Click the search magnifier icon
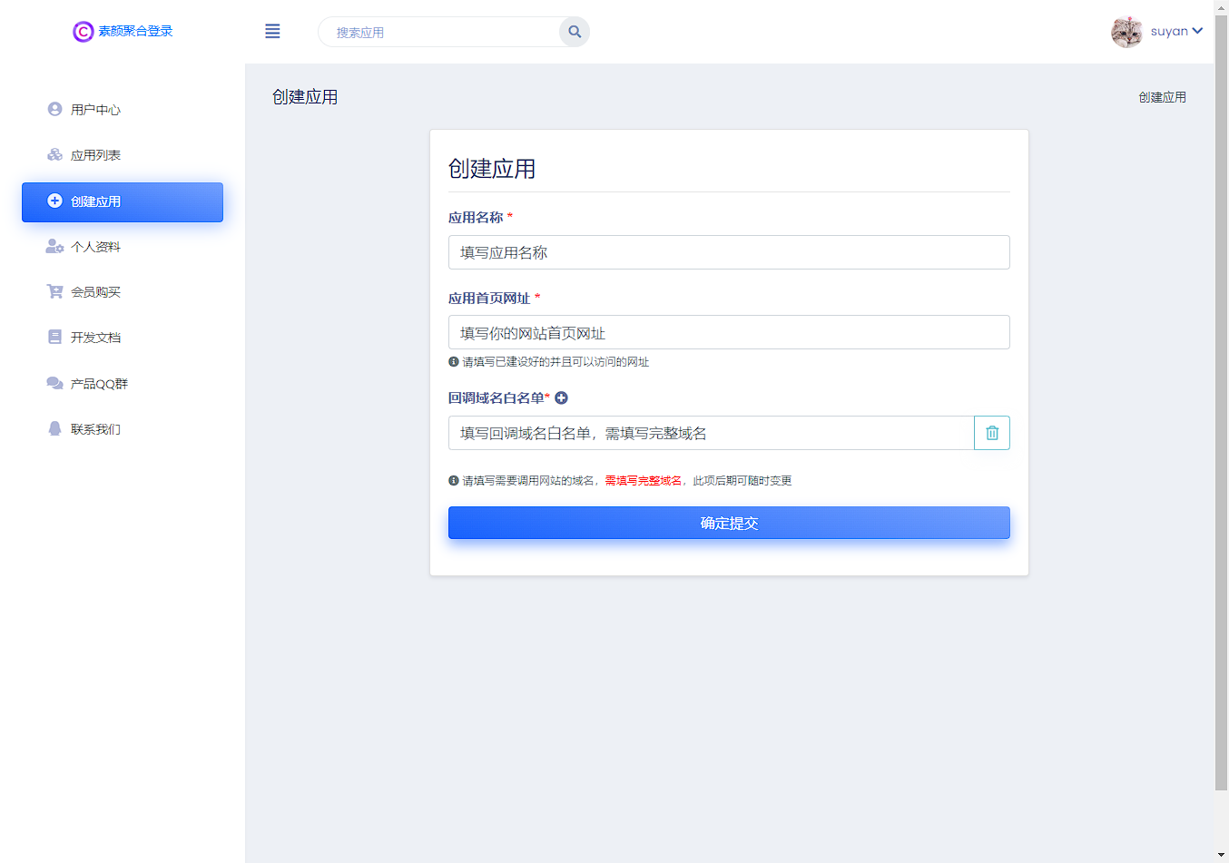The height and width of the screenshot is (863, 1229). [574, 31]
